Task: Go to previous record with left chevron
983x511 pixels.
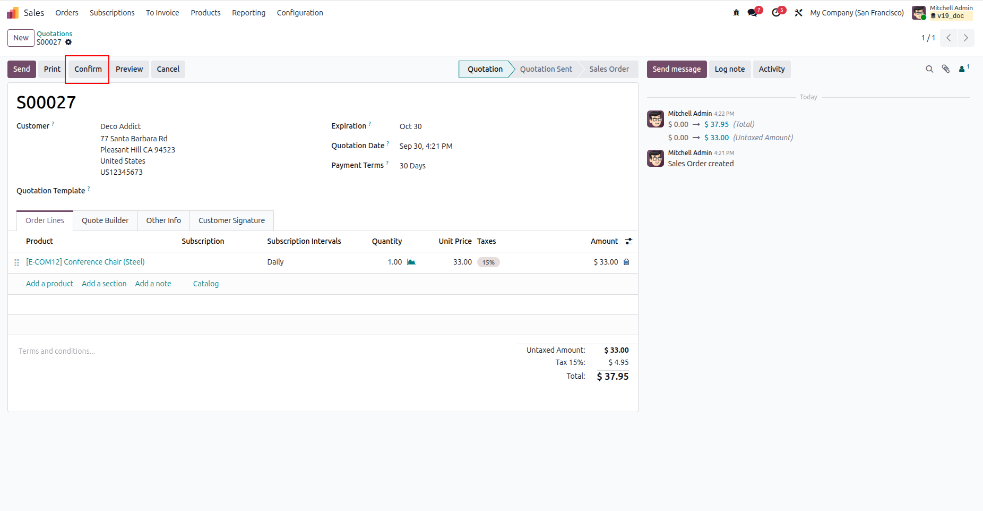Action: [x=948, y=38]
